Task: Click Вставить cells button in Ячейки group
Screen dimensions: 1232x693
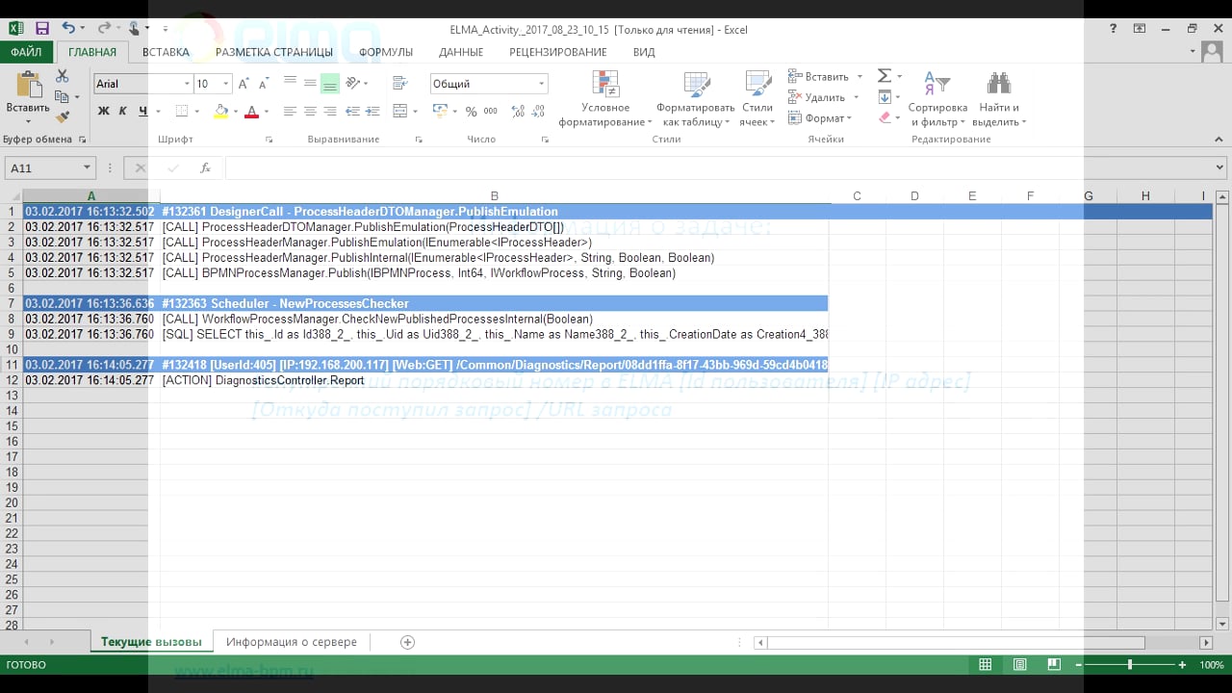Action: (x=825, y=76)
